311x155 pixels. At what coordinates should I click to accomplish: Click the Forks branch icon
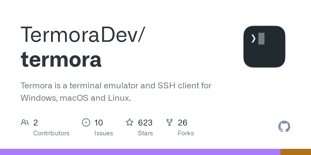point(169,122)
